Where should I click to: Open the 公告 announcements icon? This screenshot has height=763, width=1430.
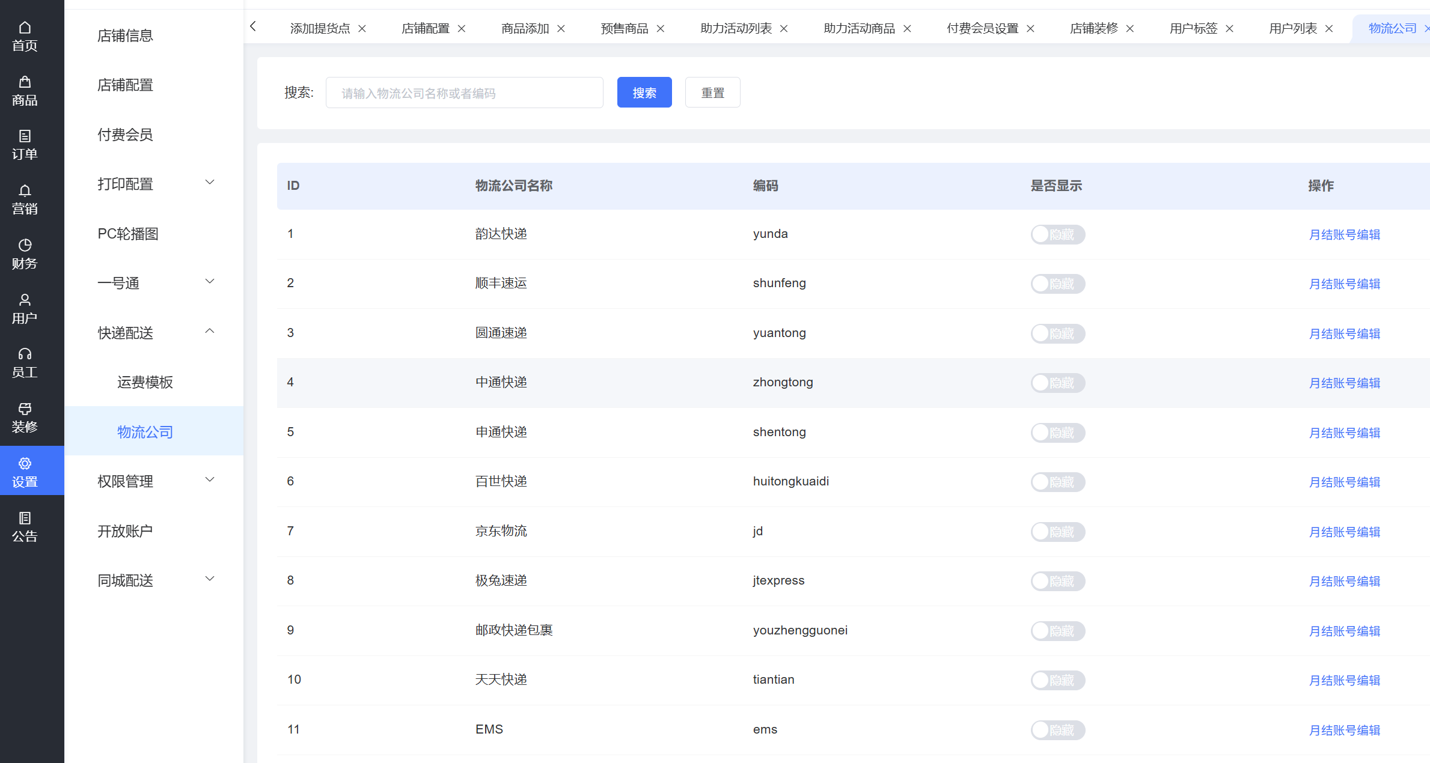point(25,527)
